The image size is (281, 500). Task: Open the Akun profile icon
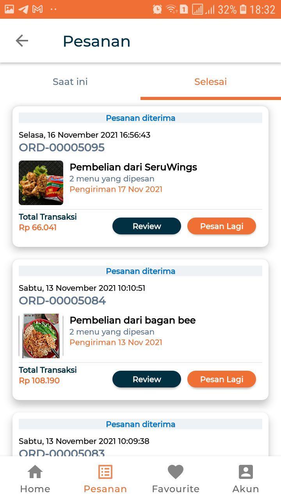coord(245,472)
